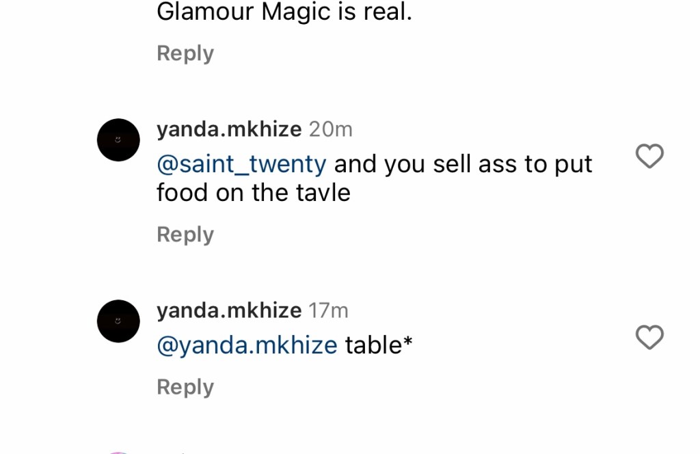Click the "table*" correction text
The image size is (700, 454).
tap(379, 345)
